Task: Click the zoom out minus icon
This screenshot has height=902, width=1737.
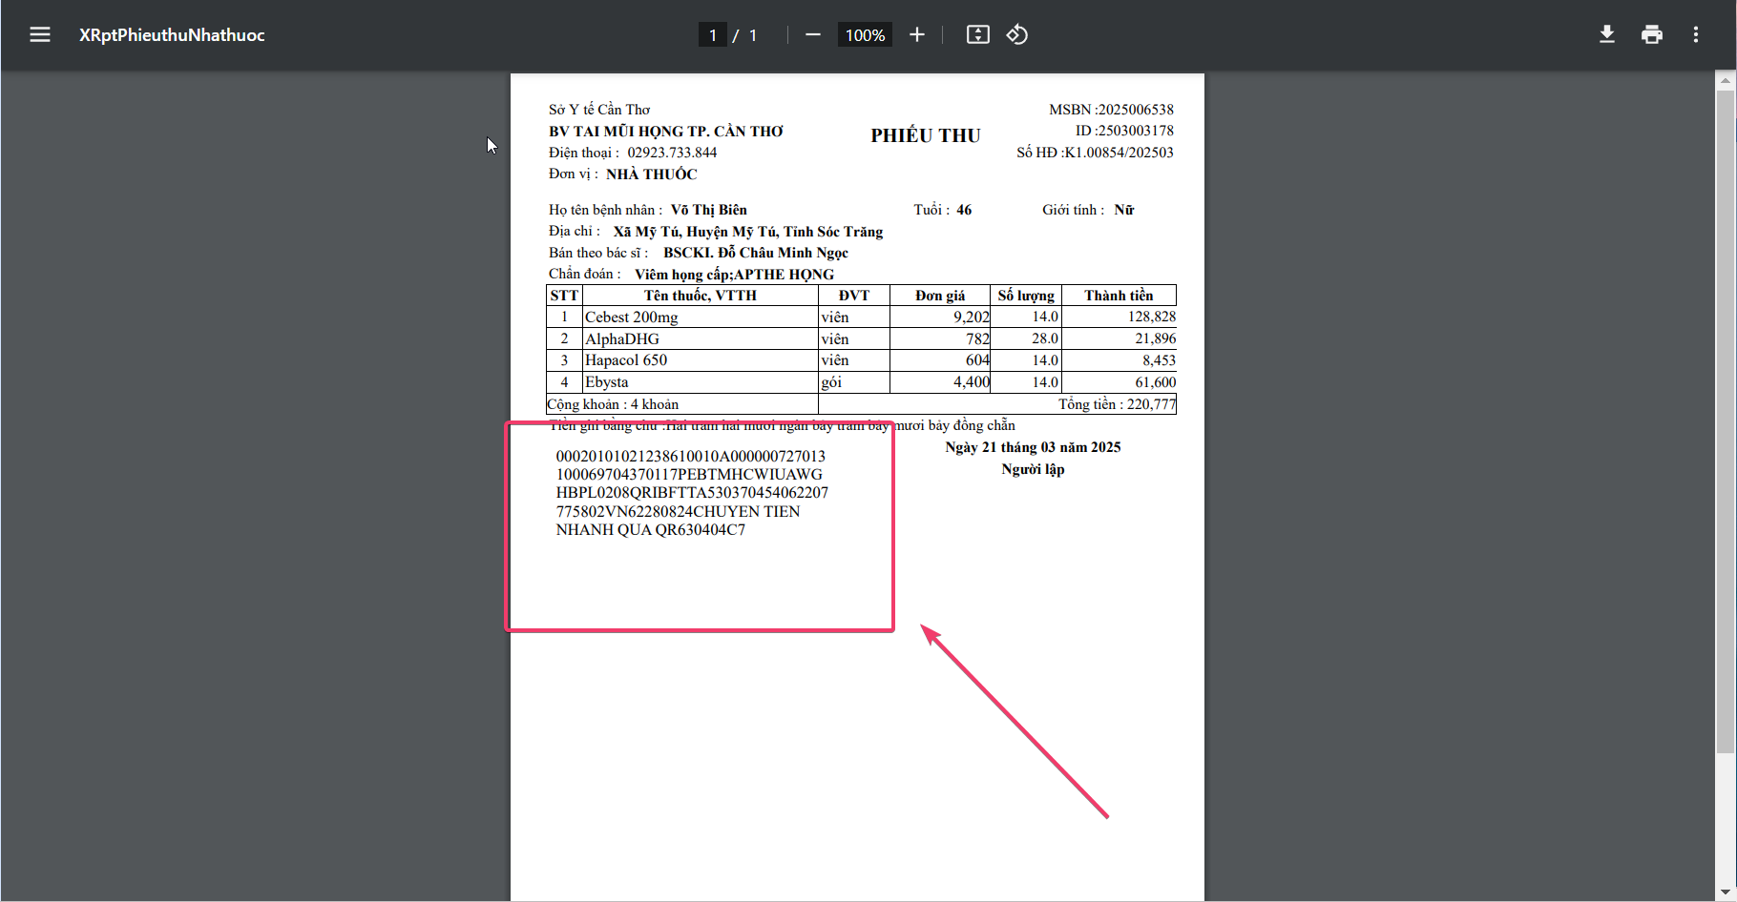Action: (x=813, y=35)
